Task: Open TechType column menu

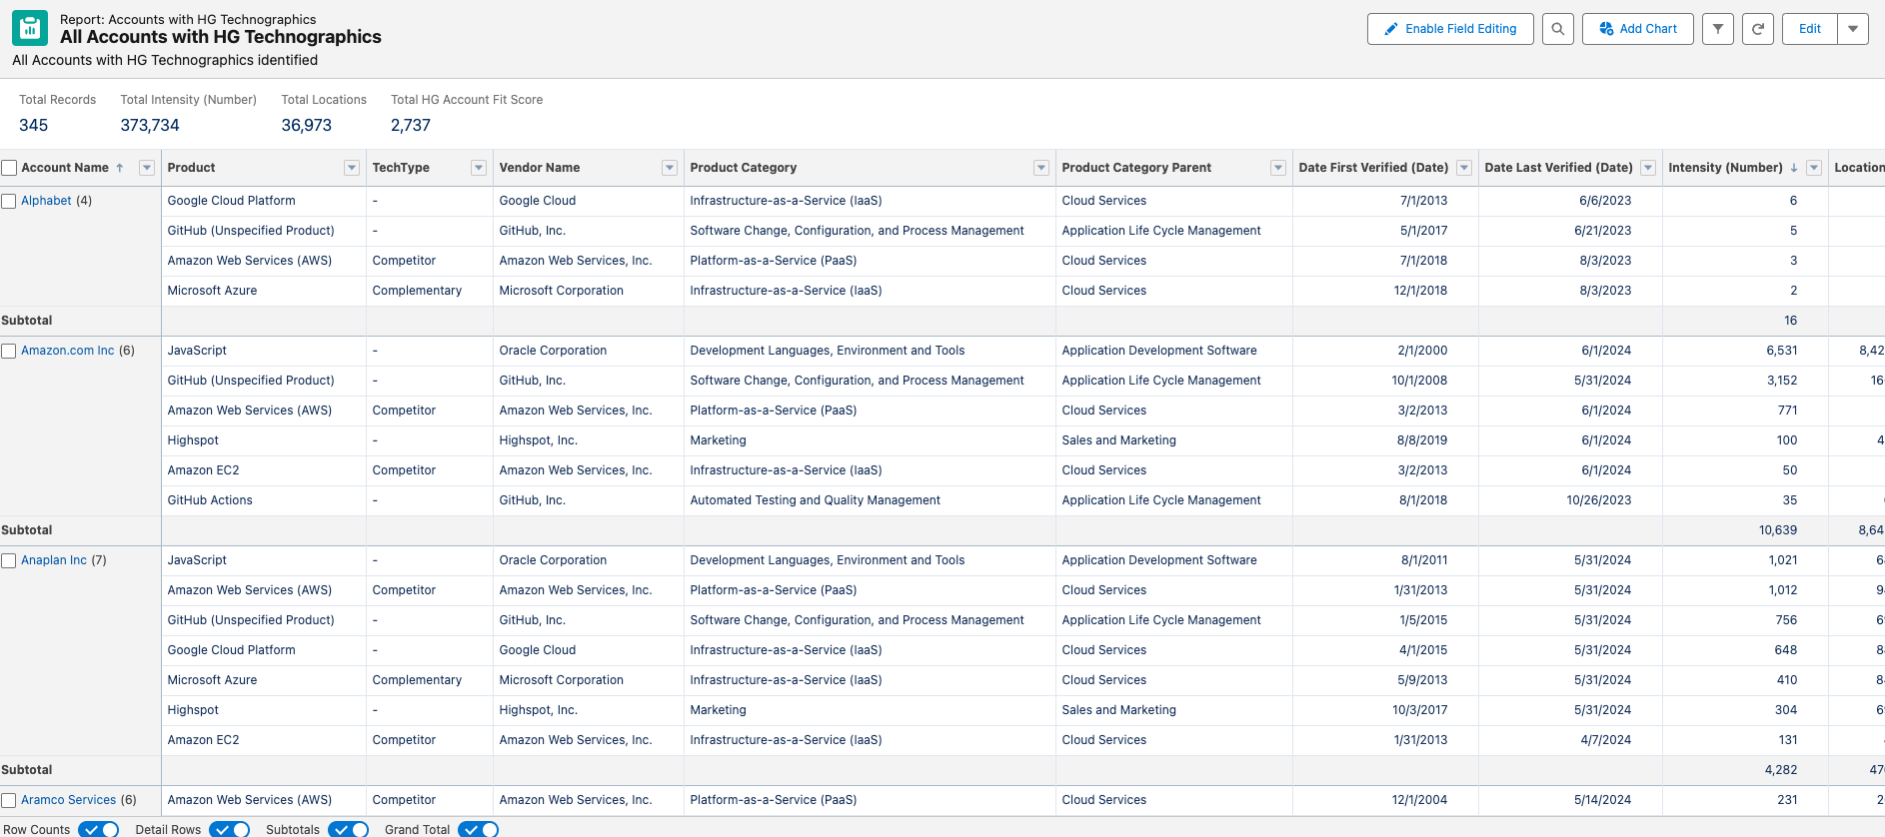Action: 479,168
